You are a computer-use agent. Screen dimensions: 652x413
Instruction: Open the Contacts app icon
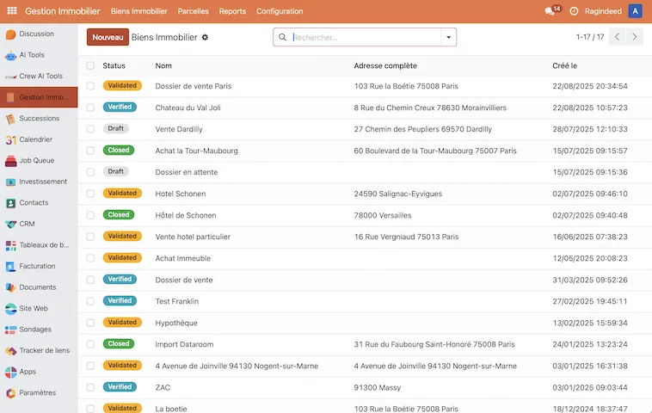point(11,203)
